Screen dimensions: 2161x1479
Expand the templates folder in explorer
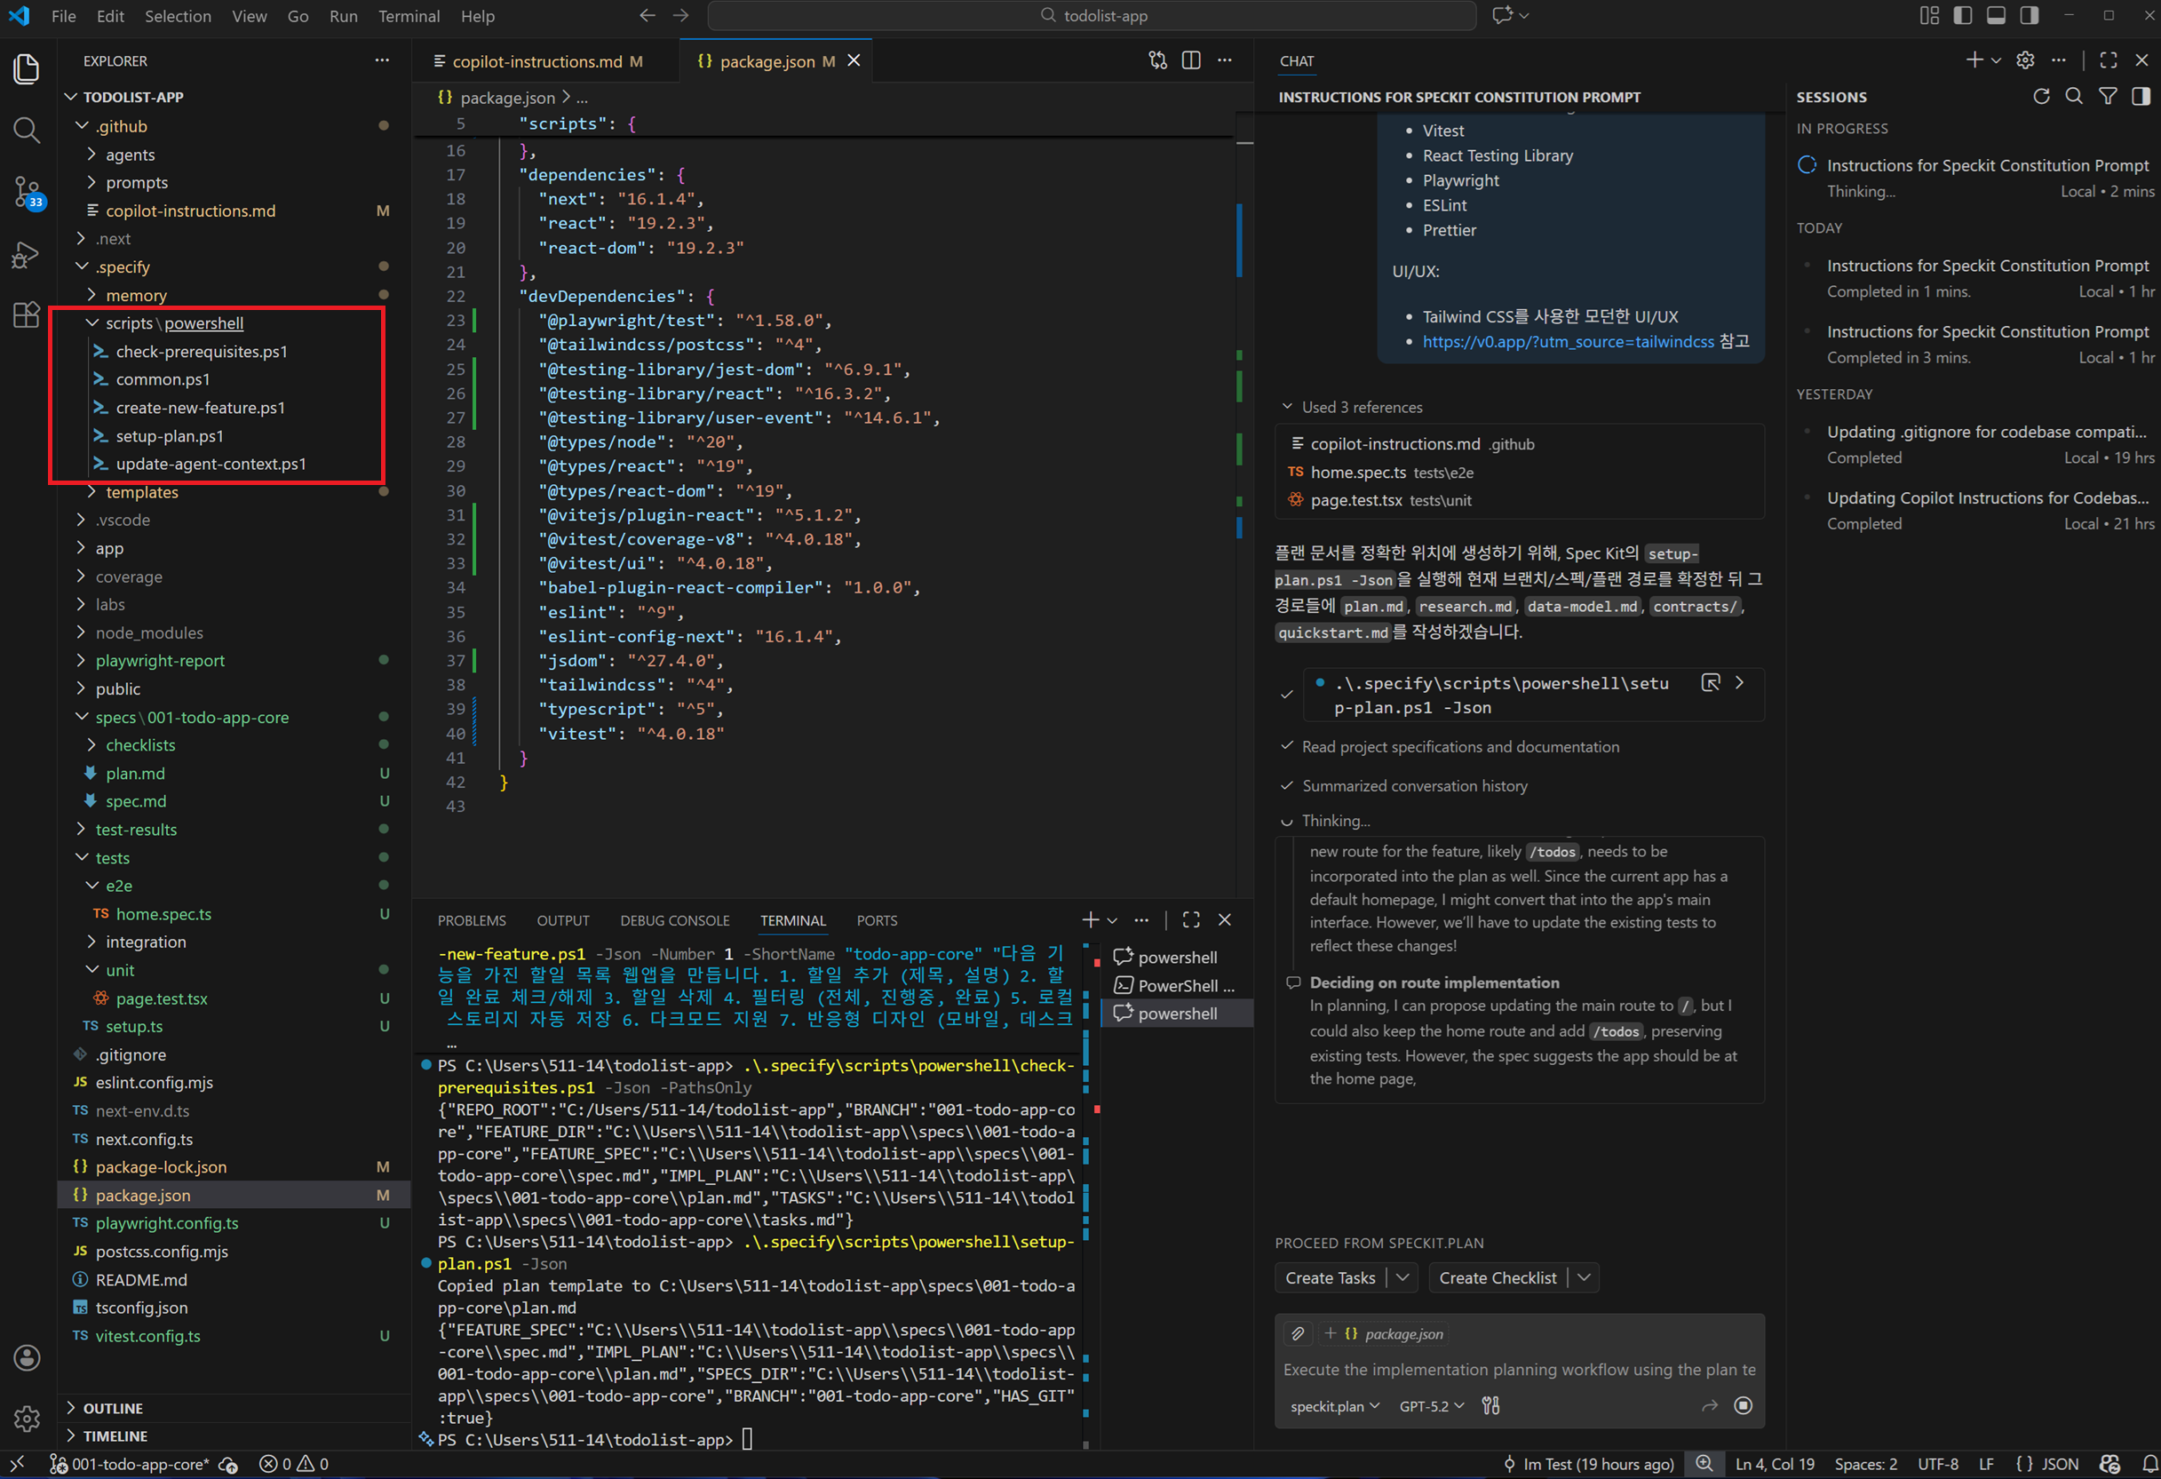[x=141, y=492]
